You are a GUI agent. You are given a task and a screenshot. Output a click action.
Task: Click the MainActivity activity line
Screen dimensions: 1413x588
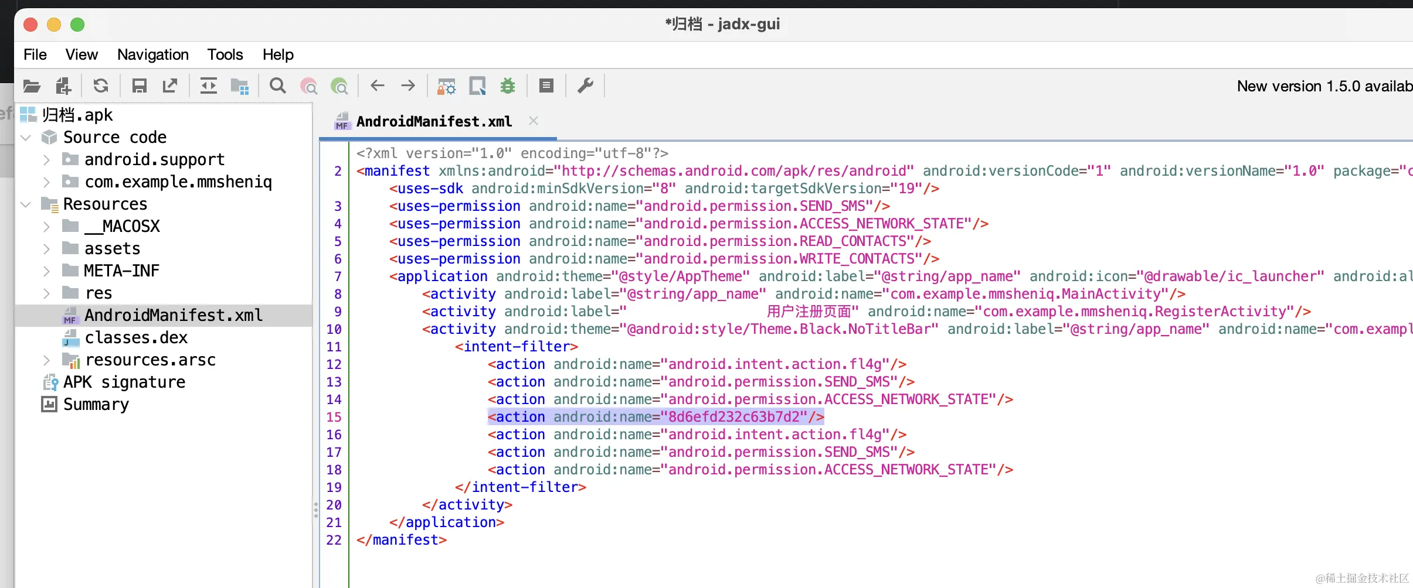point(804,294)
